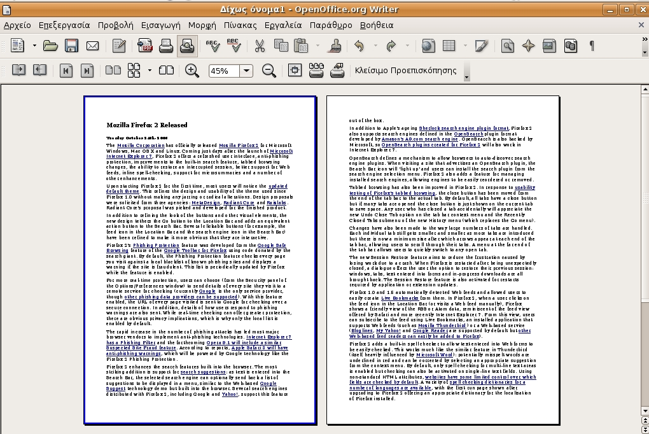Click the vertical scrollbar up arrow
The image size is (649, 434).
click(645, 89)
